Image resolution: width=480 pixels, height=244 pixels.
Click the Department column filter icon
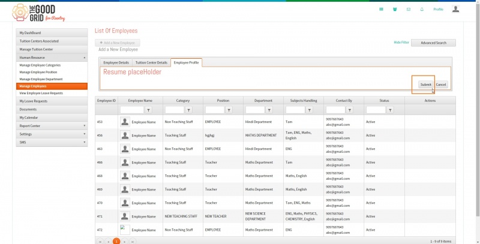point(269,110)
